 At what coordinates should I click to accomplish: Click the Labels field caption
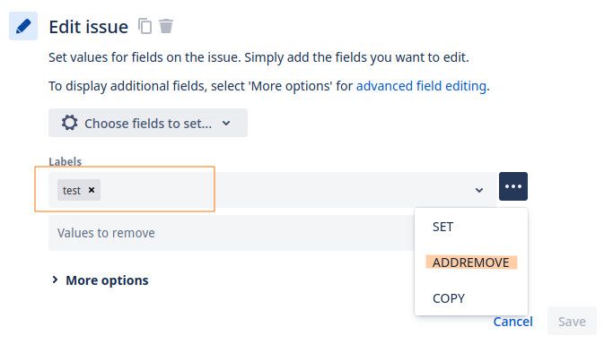[65, 161]
